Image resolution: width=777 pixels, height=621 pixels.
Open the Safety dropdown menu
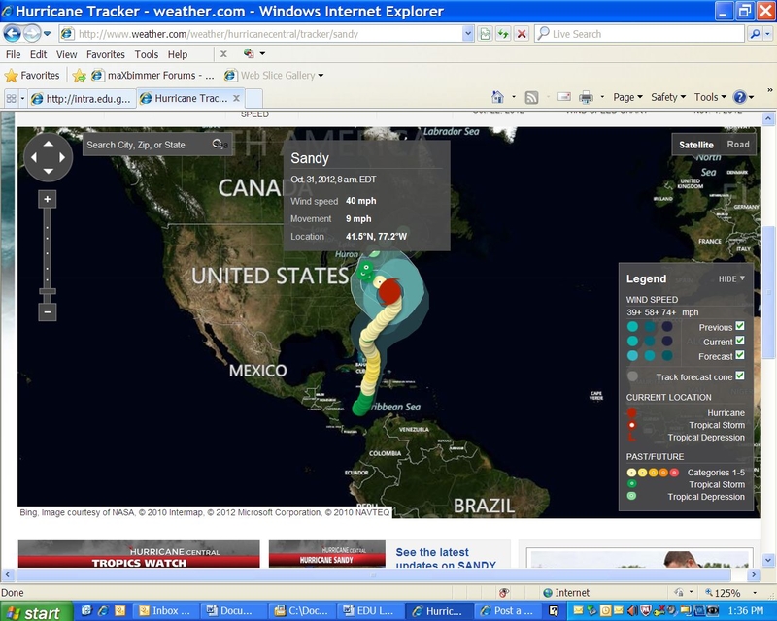point(668,97)
